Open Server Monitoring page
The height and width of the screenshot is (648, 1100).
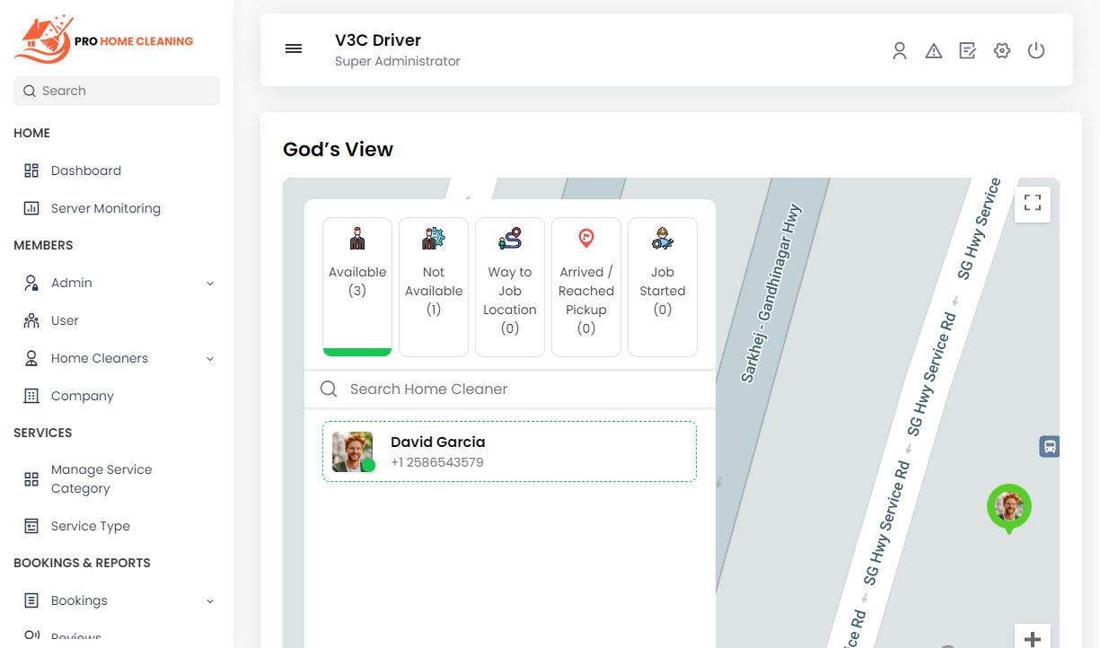coord(105,208)
